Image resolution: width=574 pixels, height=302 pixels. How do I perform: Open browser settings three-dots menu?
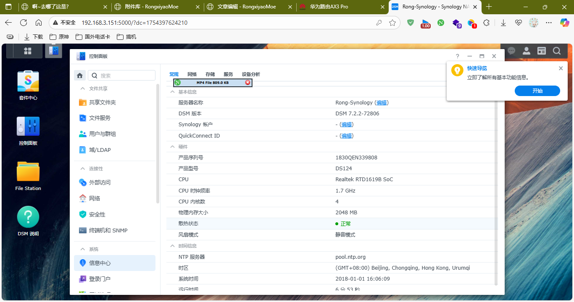pos(549,23)
